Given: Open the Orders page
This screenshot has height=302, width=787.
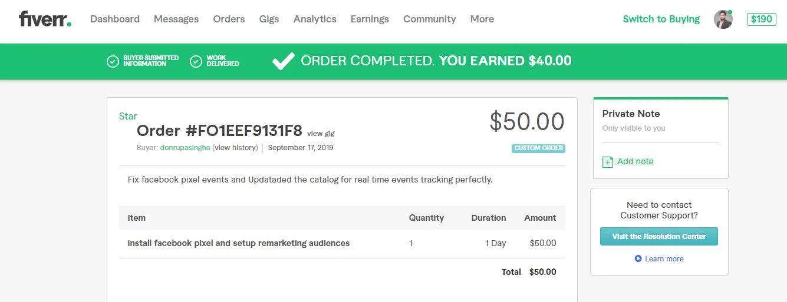Looking at the screenshot, I should click(229, 19).
